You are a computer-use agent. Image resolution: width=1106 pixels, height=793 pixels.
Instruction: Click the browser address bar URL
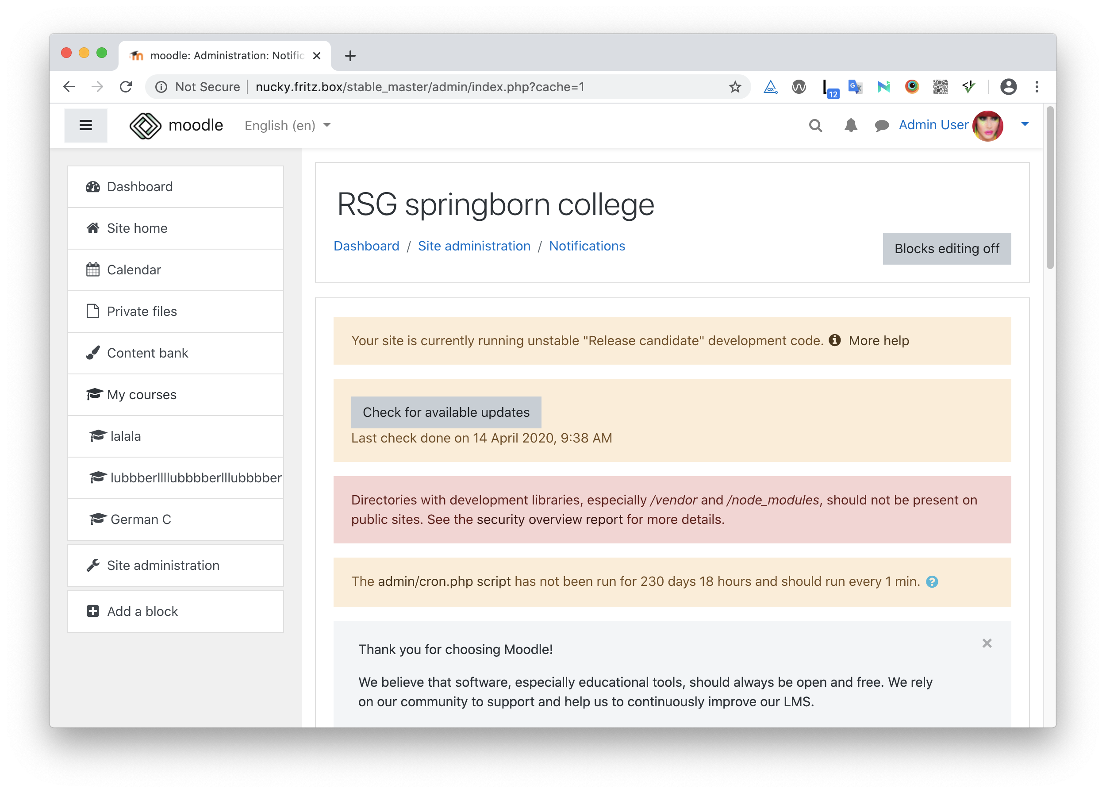420,87
